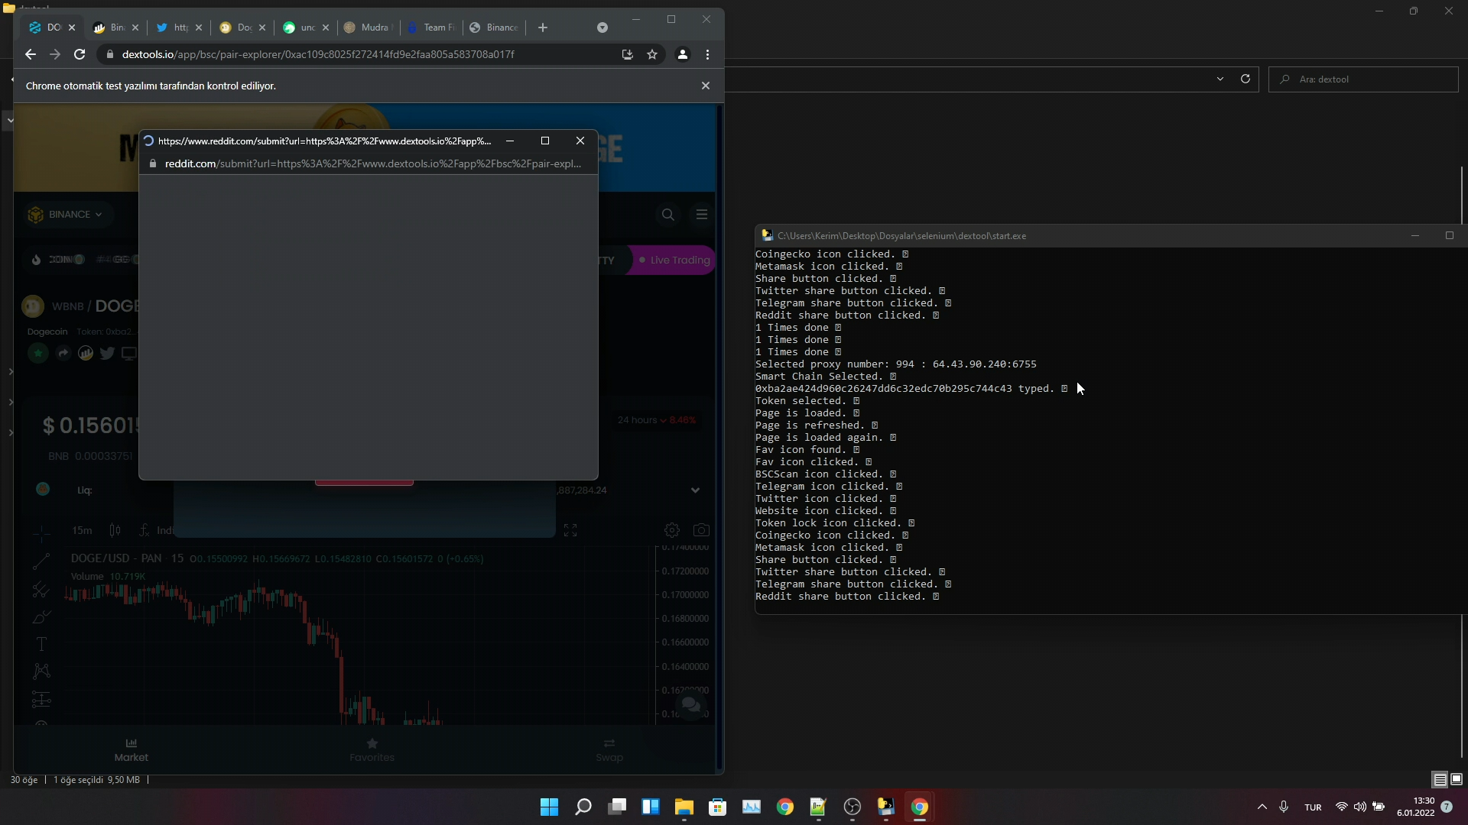Select the candlestick chart style icon
The height and width of the screenshot is (825, 1468).
115,530
